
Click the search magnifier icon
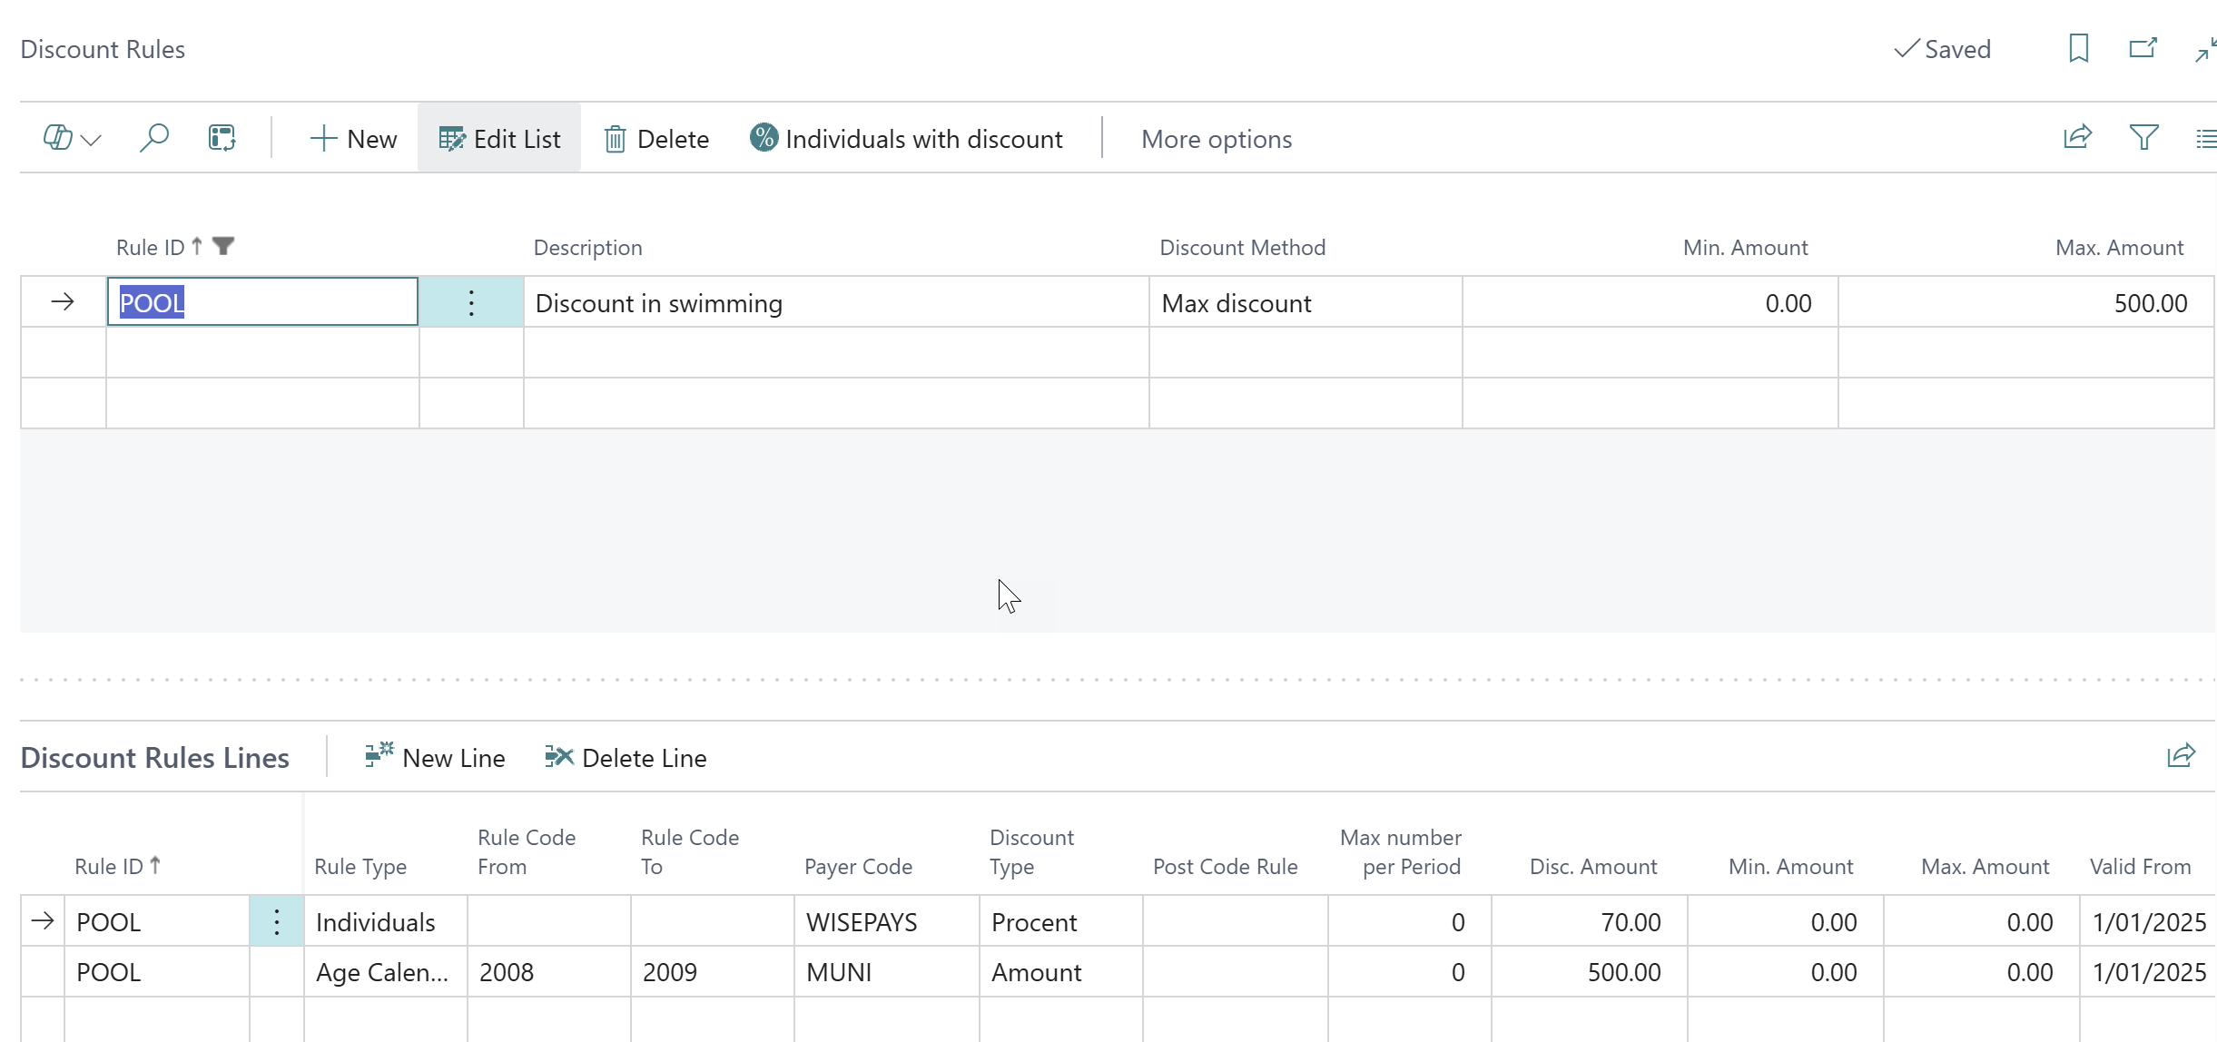153,138
